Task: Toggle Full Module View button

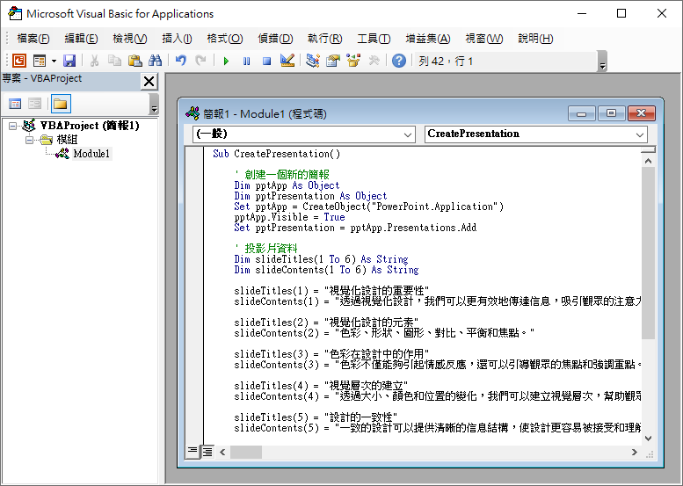Action: pyautogui.click(x=207, y=452)
